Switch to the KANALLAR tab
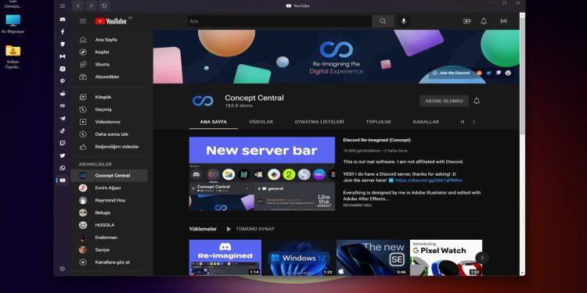This screenshot has width=587, height=293. [x=426, y=122]
